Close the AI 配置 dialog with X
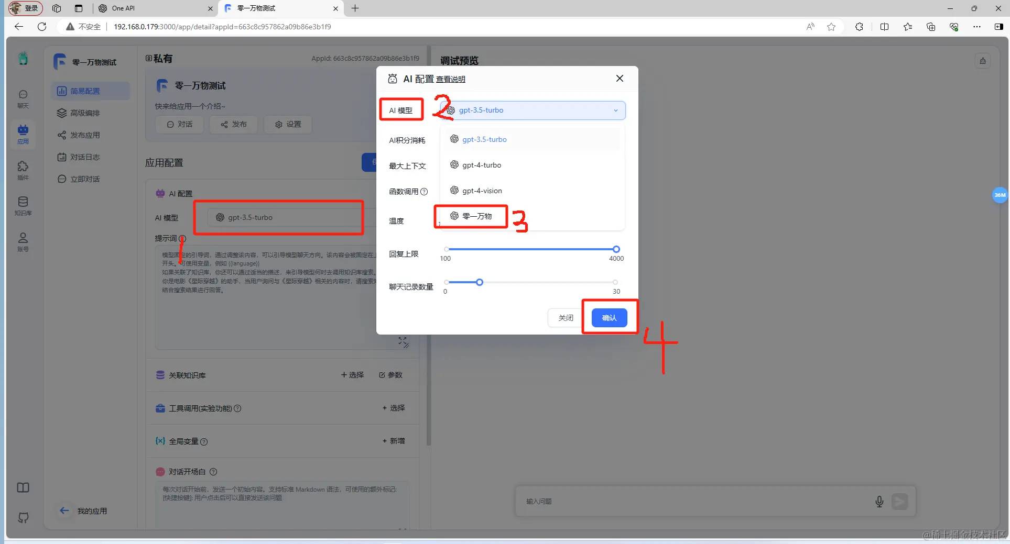 coord(620,78)
